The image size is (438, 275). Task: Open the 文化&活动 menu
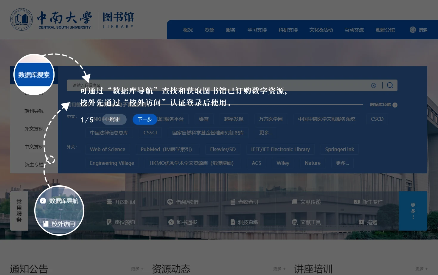(x=321, y=30)
